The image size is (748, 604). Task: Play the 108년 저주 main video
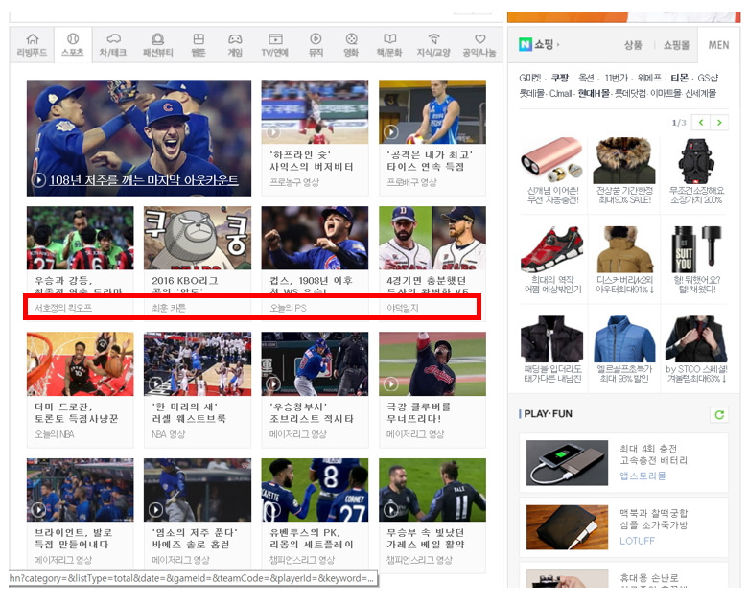click(x=38, y=180)
